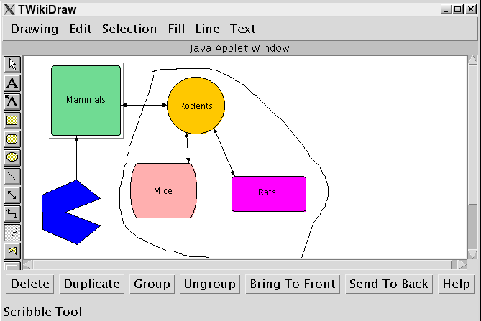
Task: Pick the connected text tool
Action: point(12,102)
